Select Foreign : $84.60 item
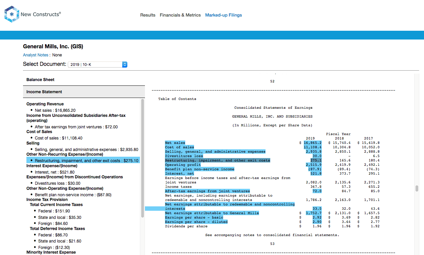 tap(53, 224)
